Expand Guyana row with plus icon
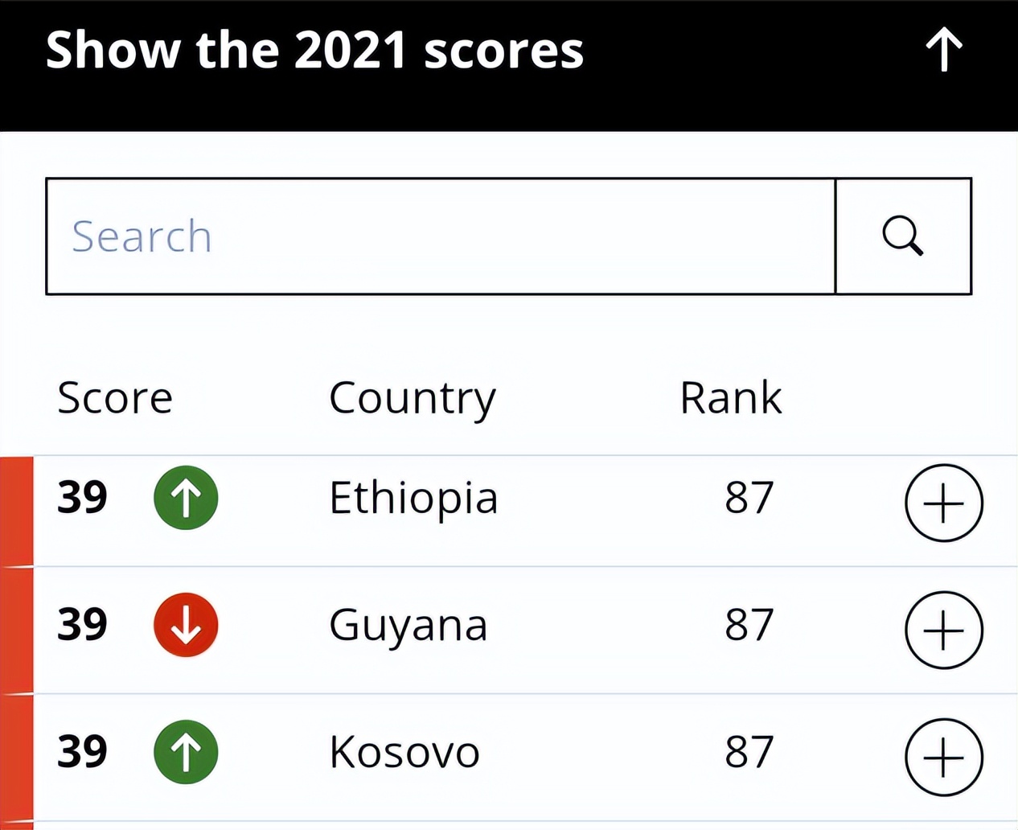This screenshot has width=1018, height=830. 943,631
